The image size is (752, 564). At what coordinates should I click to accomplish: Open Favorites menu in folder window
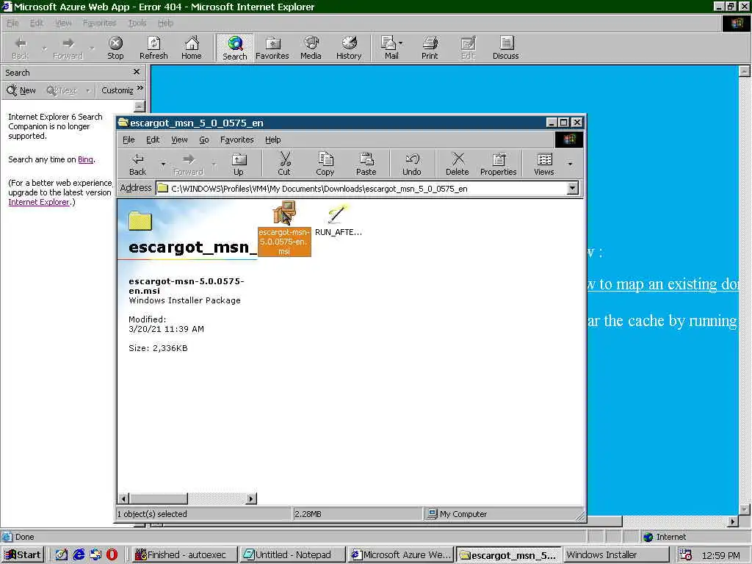pyautogui.click(x=237, y=140)
